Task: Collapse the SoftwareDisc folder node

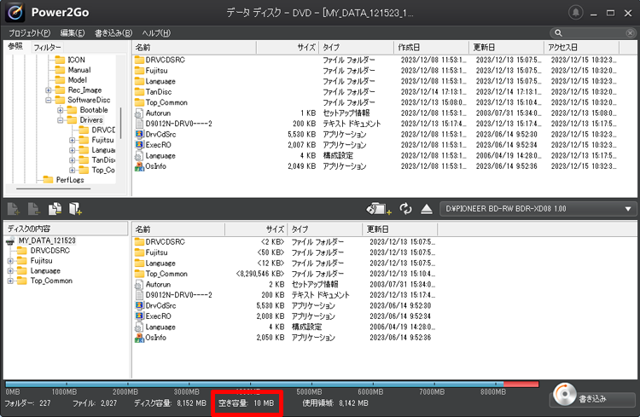Action: [49, 100]
